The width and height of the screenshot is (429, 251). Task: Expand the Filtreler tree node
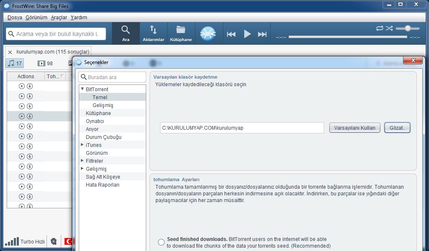tap(82, 161)
